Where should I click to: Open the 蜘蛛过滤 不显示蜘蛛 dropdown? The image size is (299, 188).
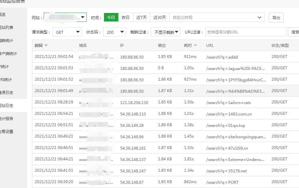tap(166, 32)
